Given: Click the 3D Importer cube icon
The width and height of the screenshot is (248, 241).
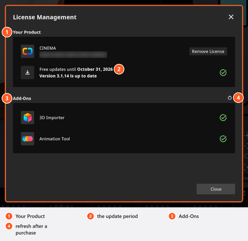Looking at the screenshot, I should pyautogui.click(x=28, y=118).
